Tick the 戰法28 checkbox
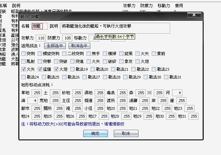The image size is (221, 155). tap(105, 77)
